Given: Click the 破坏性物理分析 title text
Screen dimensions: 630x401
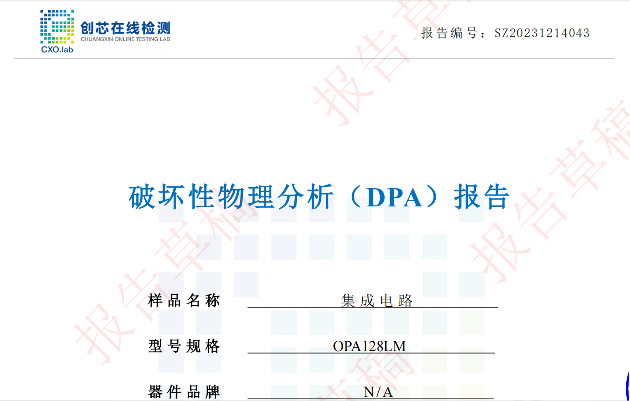Looking at the screenshot, I should [231, 197].
